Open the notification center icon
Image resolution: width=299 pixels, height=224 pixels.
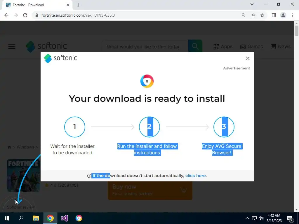(290, 218)
